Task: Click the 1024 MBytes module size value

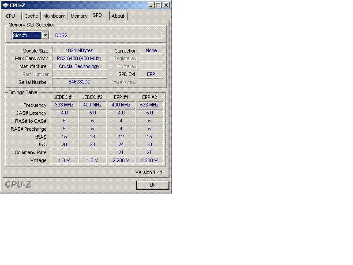Action: tap(79, 50)
